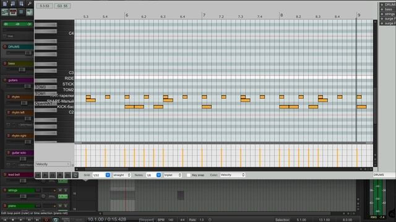Click the TOM3 piano key

[45, 87]
